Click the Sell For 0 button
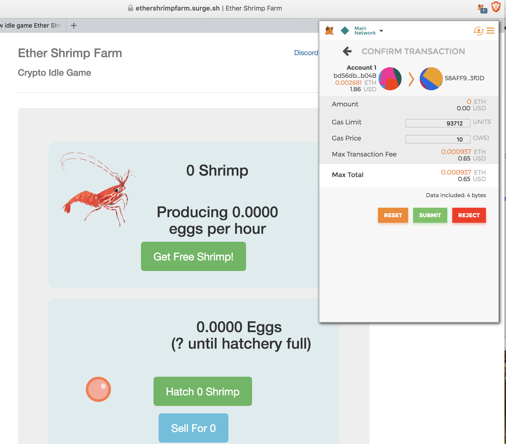 pos(193,428)
